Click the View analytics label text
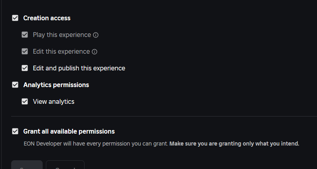 coord(53,101)
